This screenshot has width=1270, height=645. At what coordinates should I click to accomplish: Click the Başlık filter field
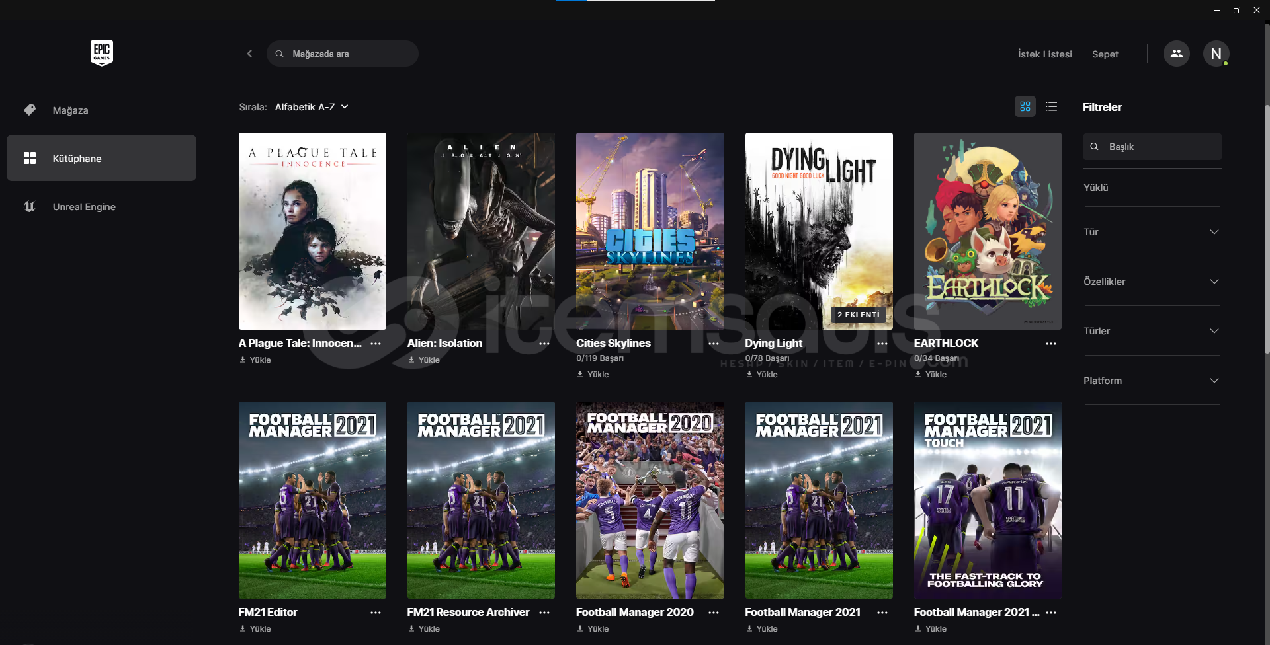pos(1152,147)
